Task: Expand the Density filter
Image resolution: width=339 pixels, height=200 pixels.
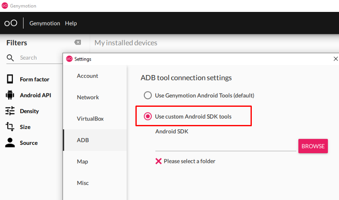Action: pyautogui.click(x=29, y=111)
